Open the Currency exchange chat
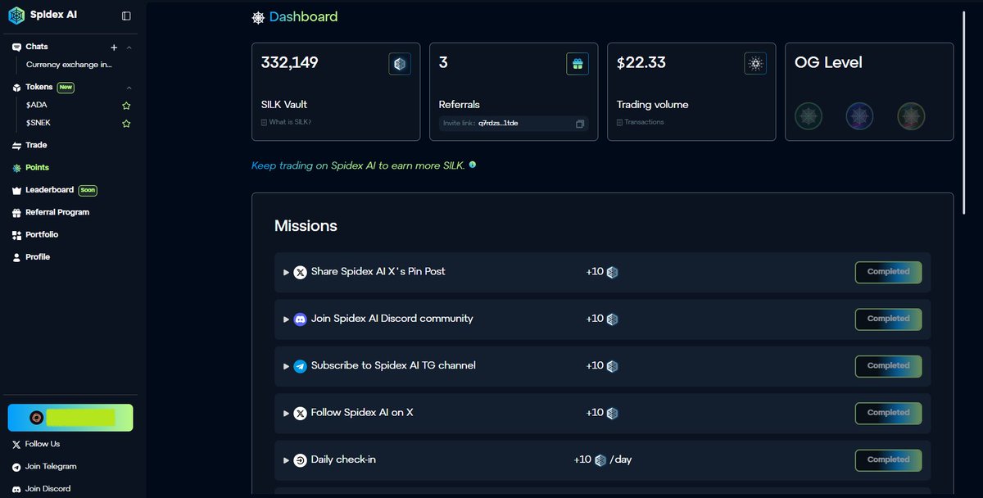This screenshot has height=498, width=983. [x=69, y=65]
